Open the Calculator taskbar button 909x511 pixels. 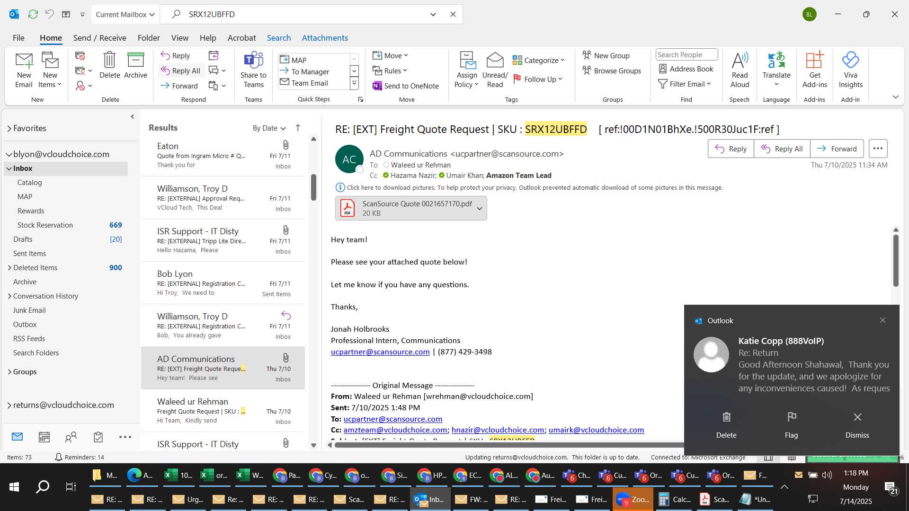(674, 499)
